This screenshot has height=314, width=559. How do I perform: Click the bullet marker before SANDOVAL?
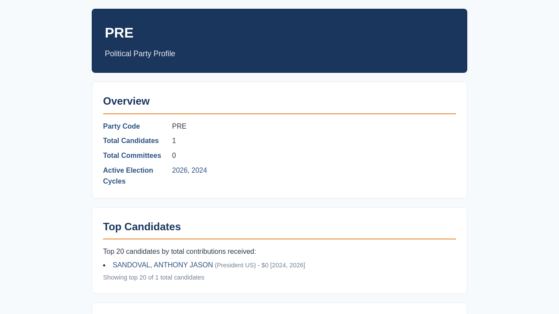click(104, 265)
